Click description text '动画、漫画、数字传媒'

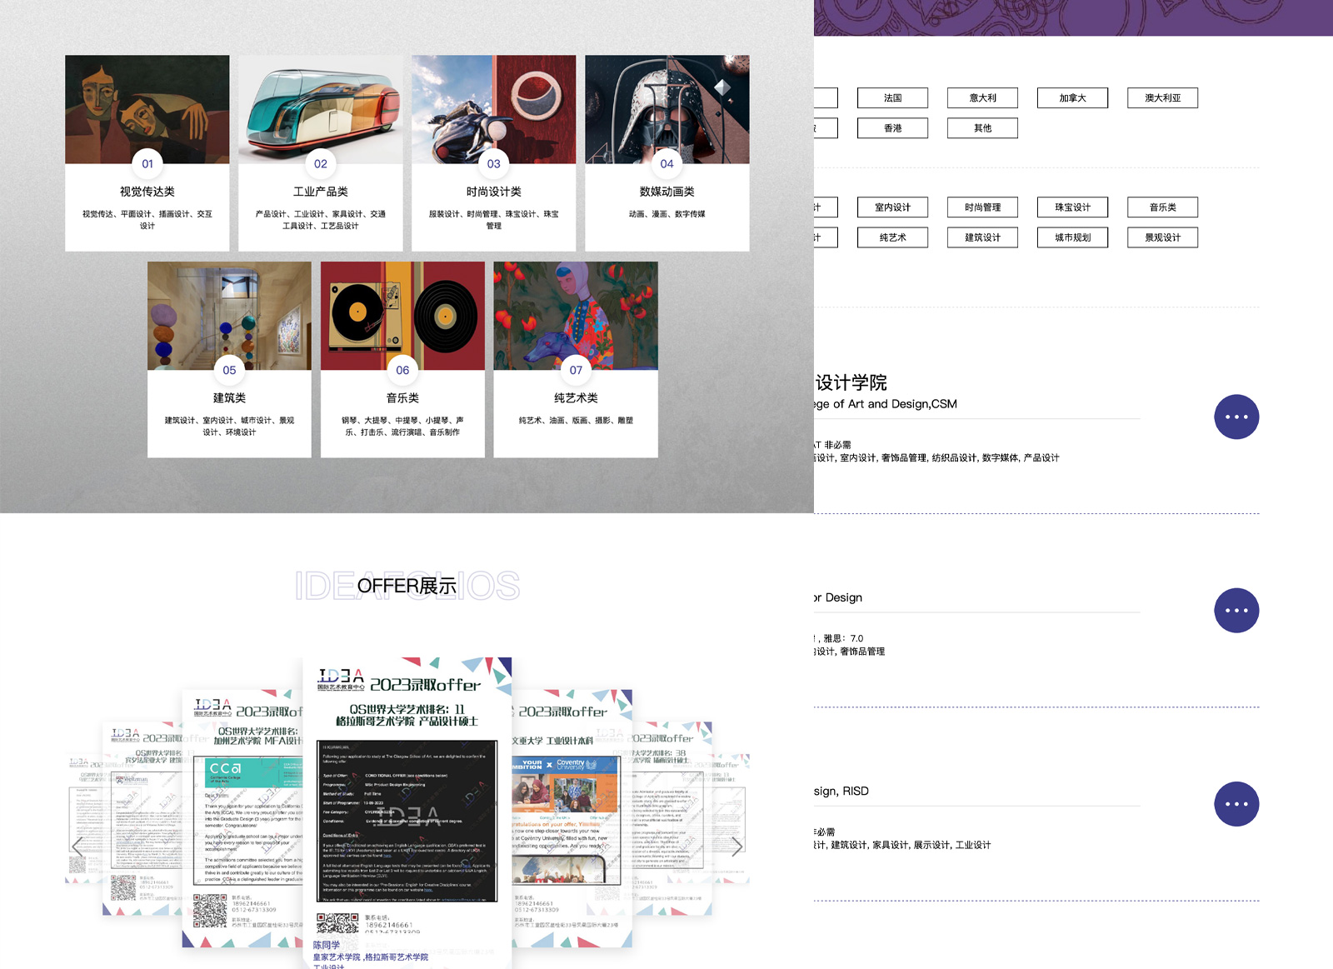point(667,214)
